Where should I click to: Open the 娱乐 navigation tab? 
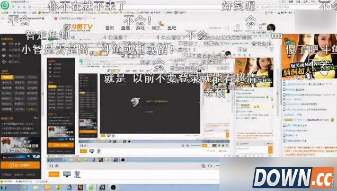156,28
